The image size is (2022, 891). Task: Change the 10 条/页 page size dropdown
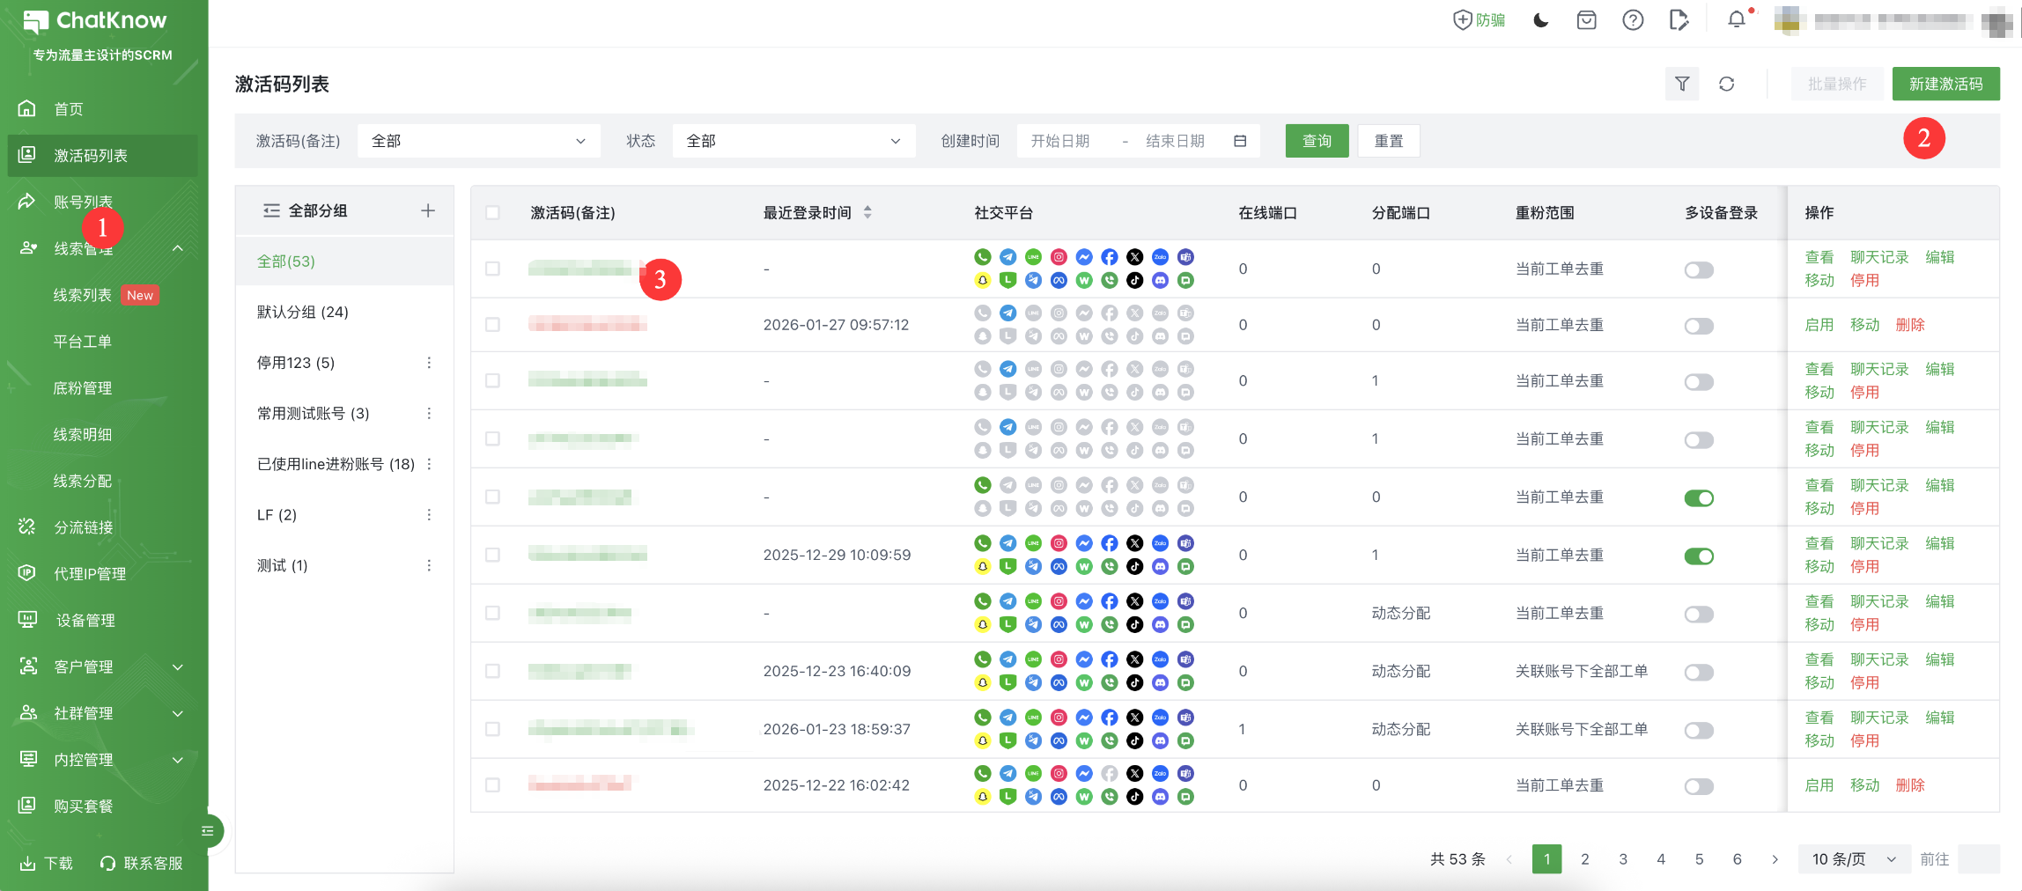click(x=1853, y=858)
